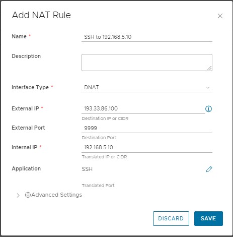The height and width of the screenshot is (237, 233).
Task: Click the Advanced Settings gear icon
Action: [x=28, y=195]
